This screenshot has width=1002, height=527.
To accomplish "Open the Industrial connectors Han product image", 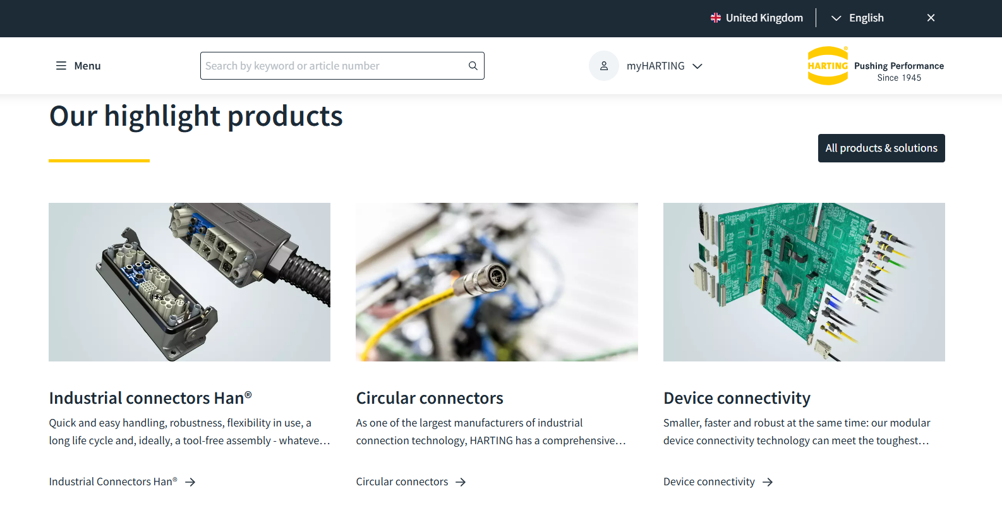I will pyautogui.click(x=190, y=282).
